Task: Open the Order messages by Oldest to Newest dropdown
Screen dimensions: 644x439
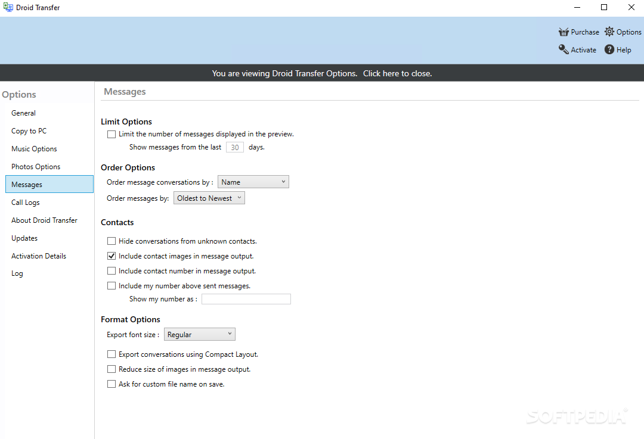Action: click(209, 198)
